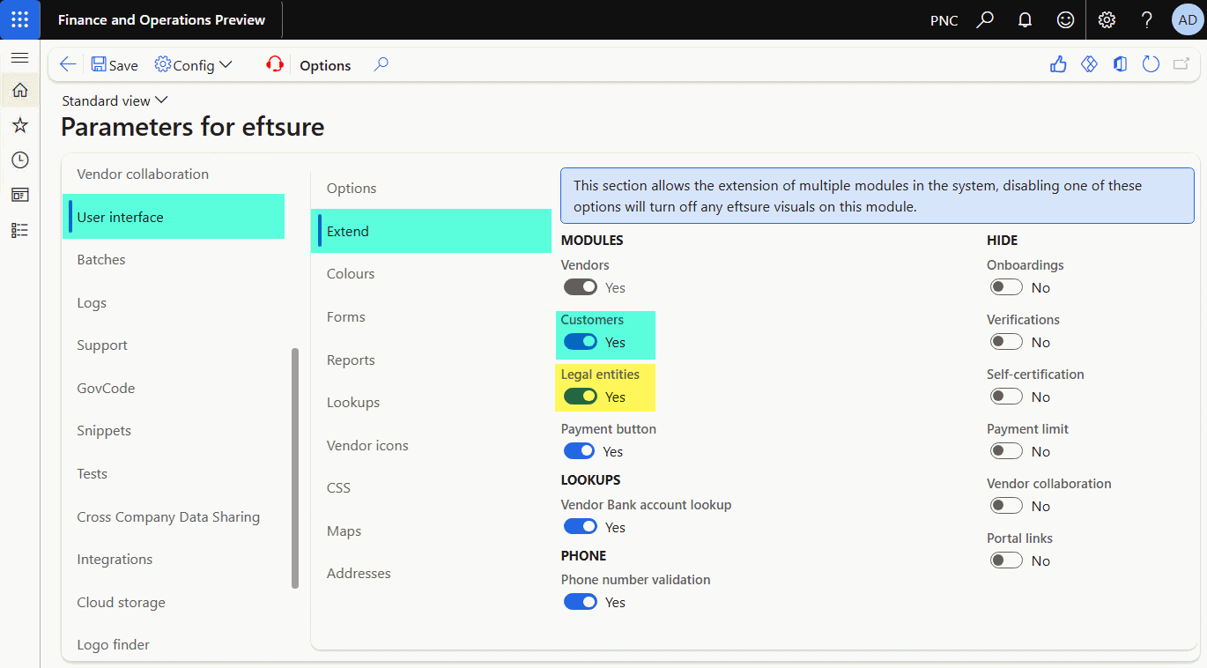1207x668 pixels.
Task: Click the left tab list scrollbar
Action: (295, 468)
